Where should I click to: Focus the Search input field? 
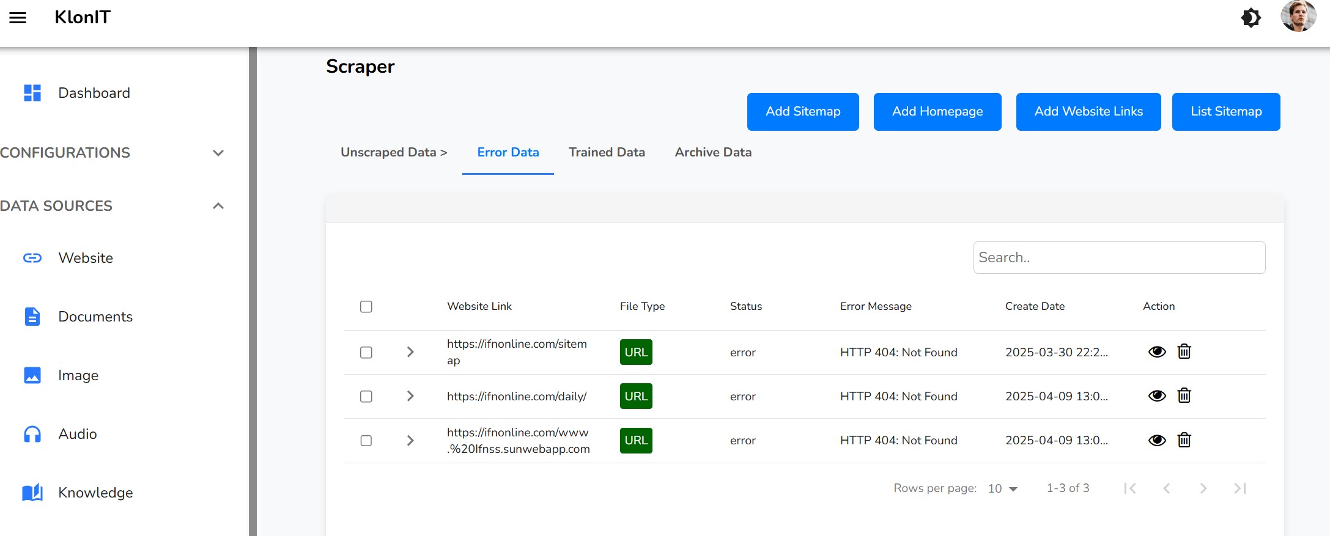coord(1118,258)
